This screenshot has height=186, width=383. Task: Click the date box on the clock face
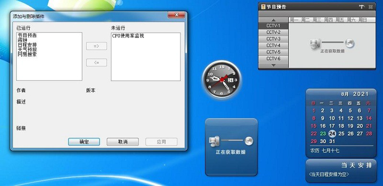(x=231, y=80)
